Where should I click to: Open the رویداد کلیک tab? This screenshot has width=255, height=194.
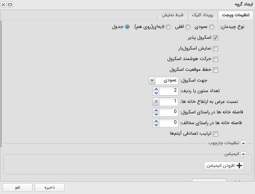202,15
